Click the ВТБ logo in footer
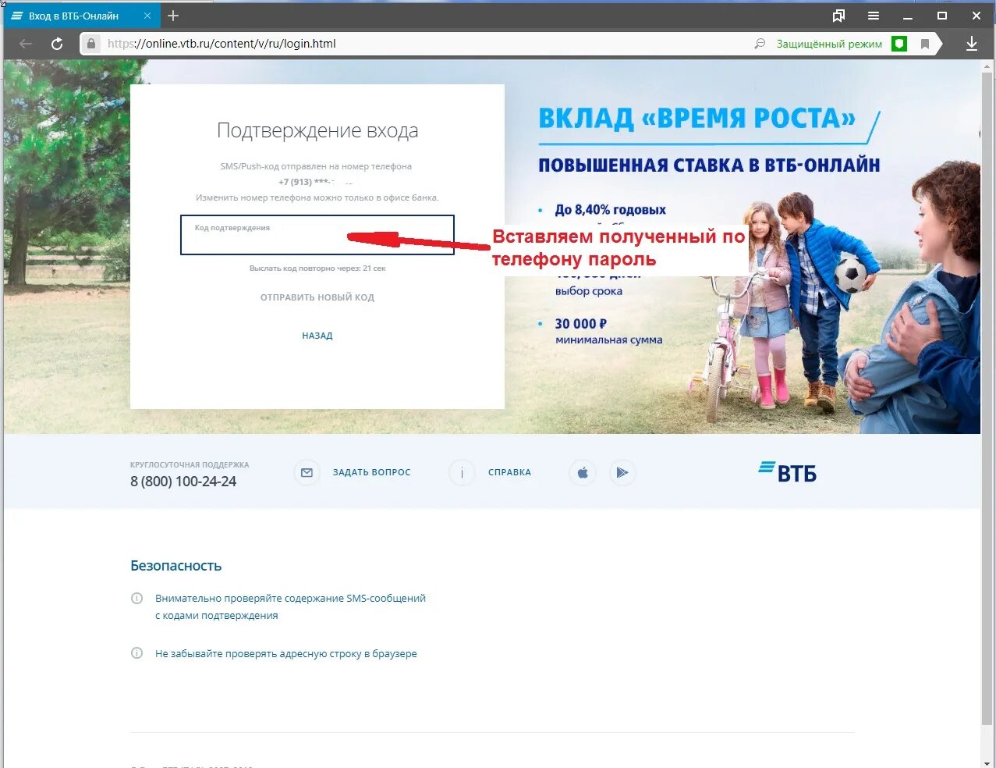 [788, 471]
